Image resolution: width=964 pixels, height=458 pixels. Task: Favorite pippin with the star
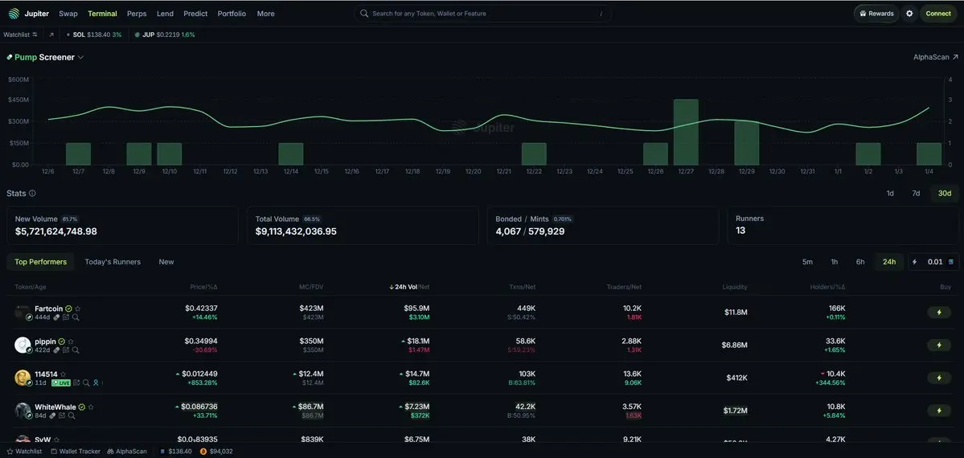click(71, 341)
